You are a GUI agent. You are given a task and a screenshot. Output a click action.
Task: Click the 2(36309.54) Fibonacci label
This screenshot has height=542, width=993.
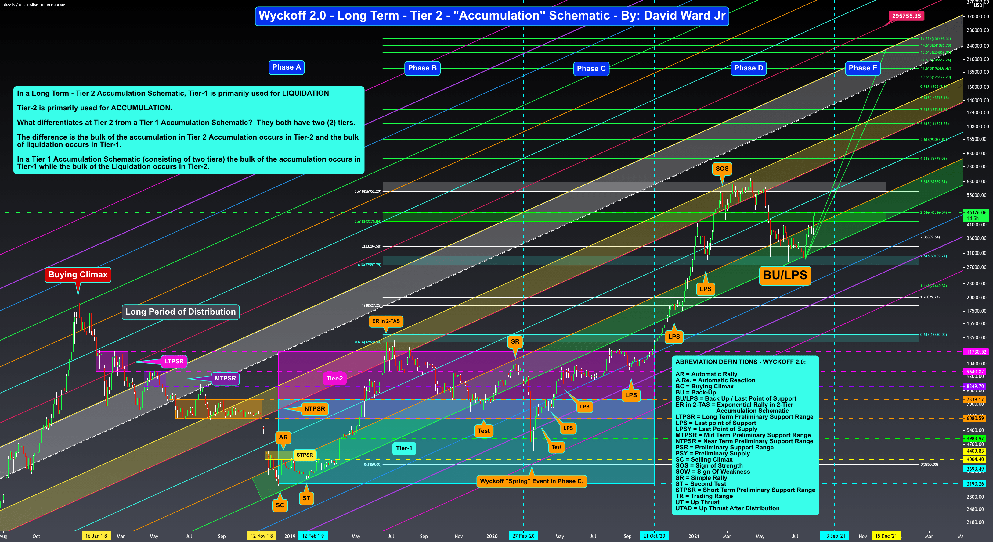pos(930,237)
